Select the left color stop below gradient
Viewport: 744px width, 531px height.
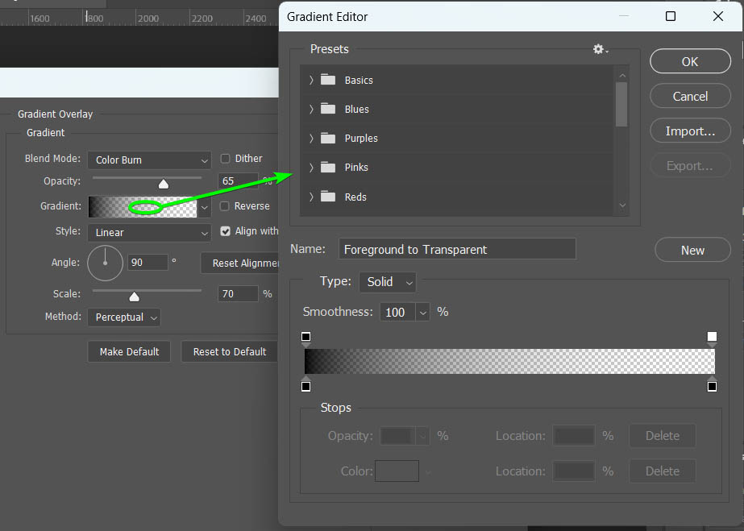click(306, 386)
